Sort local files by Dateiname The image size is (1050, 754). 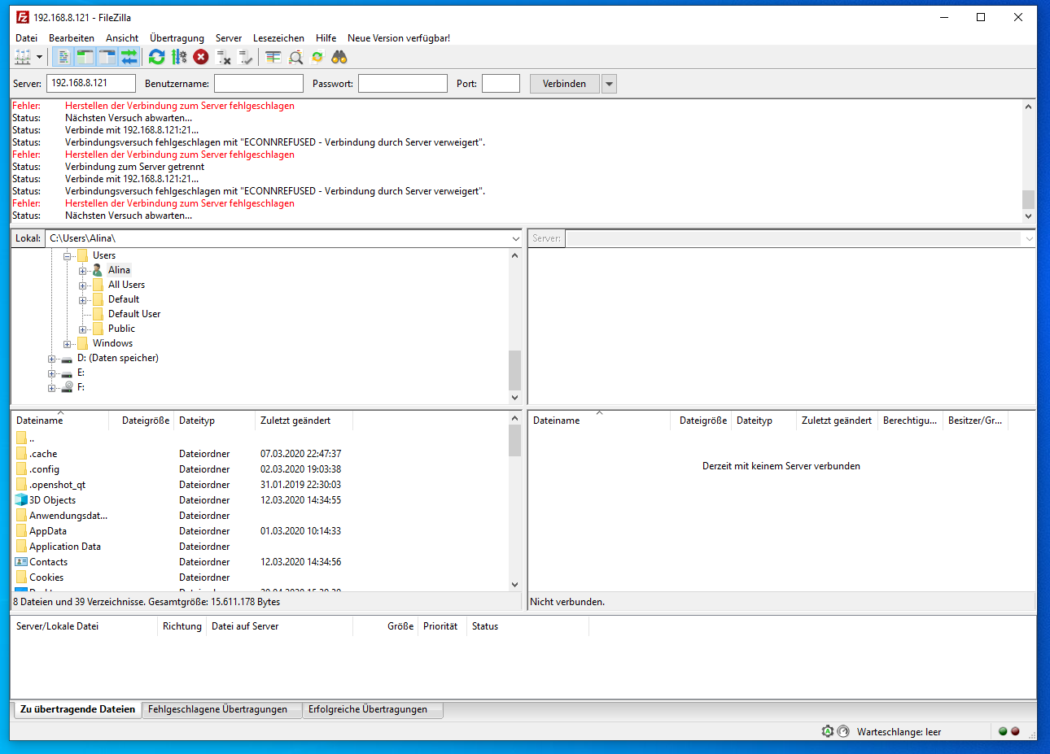click(60, 421)
